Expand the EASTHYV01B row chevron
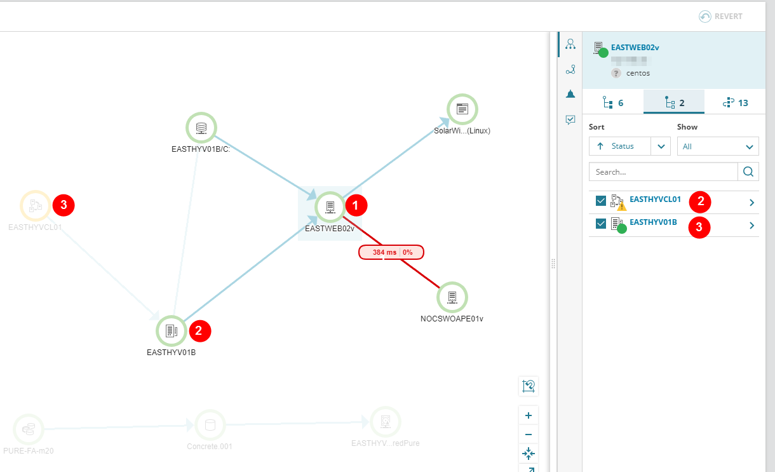This screenshot has height=472, width=775. click(x=751, y=226)
